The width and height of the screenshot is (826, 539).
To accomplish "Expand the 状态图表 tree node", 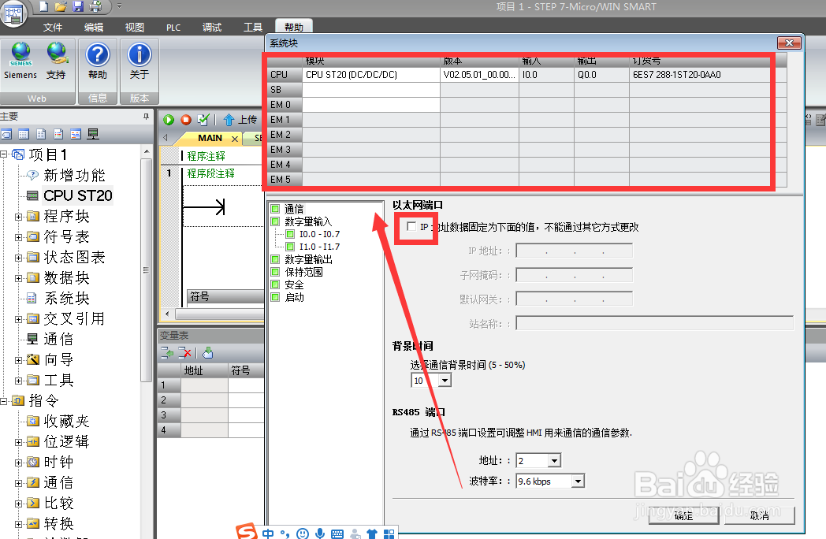I will [x=18, y=258].
